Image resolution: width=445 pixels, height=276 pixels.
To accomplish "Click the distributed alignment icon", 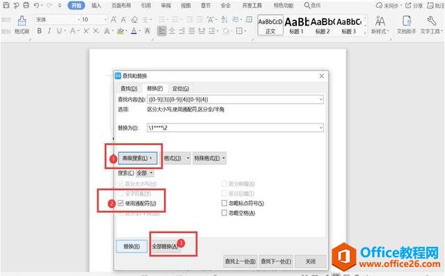I will 202,31.
